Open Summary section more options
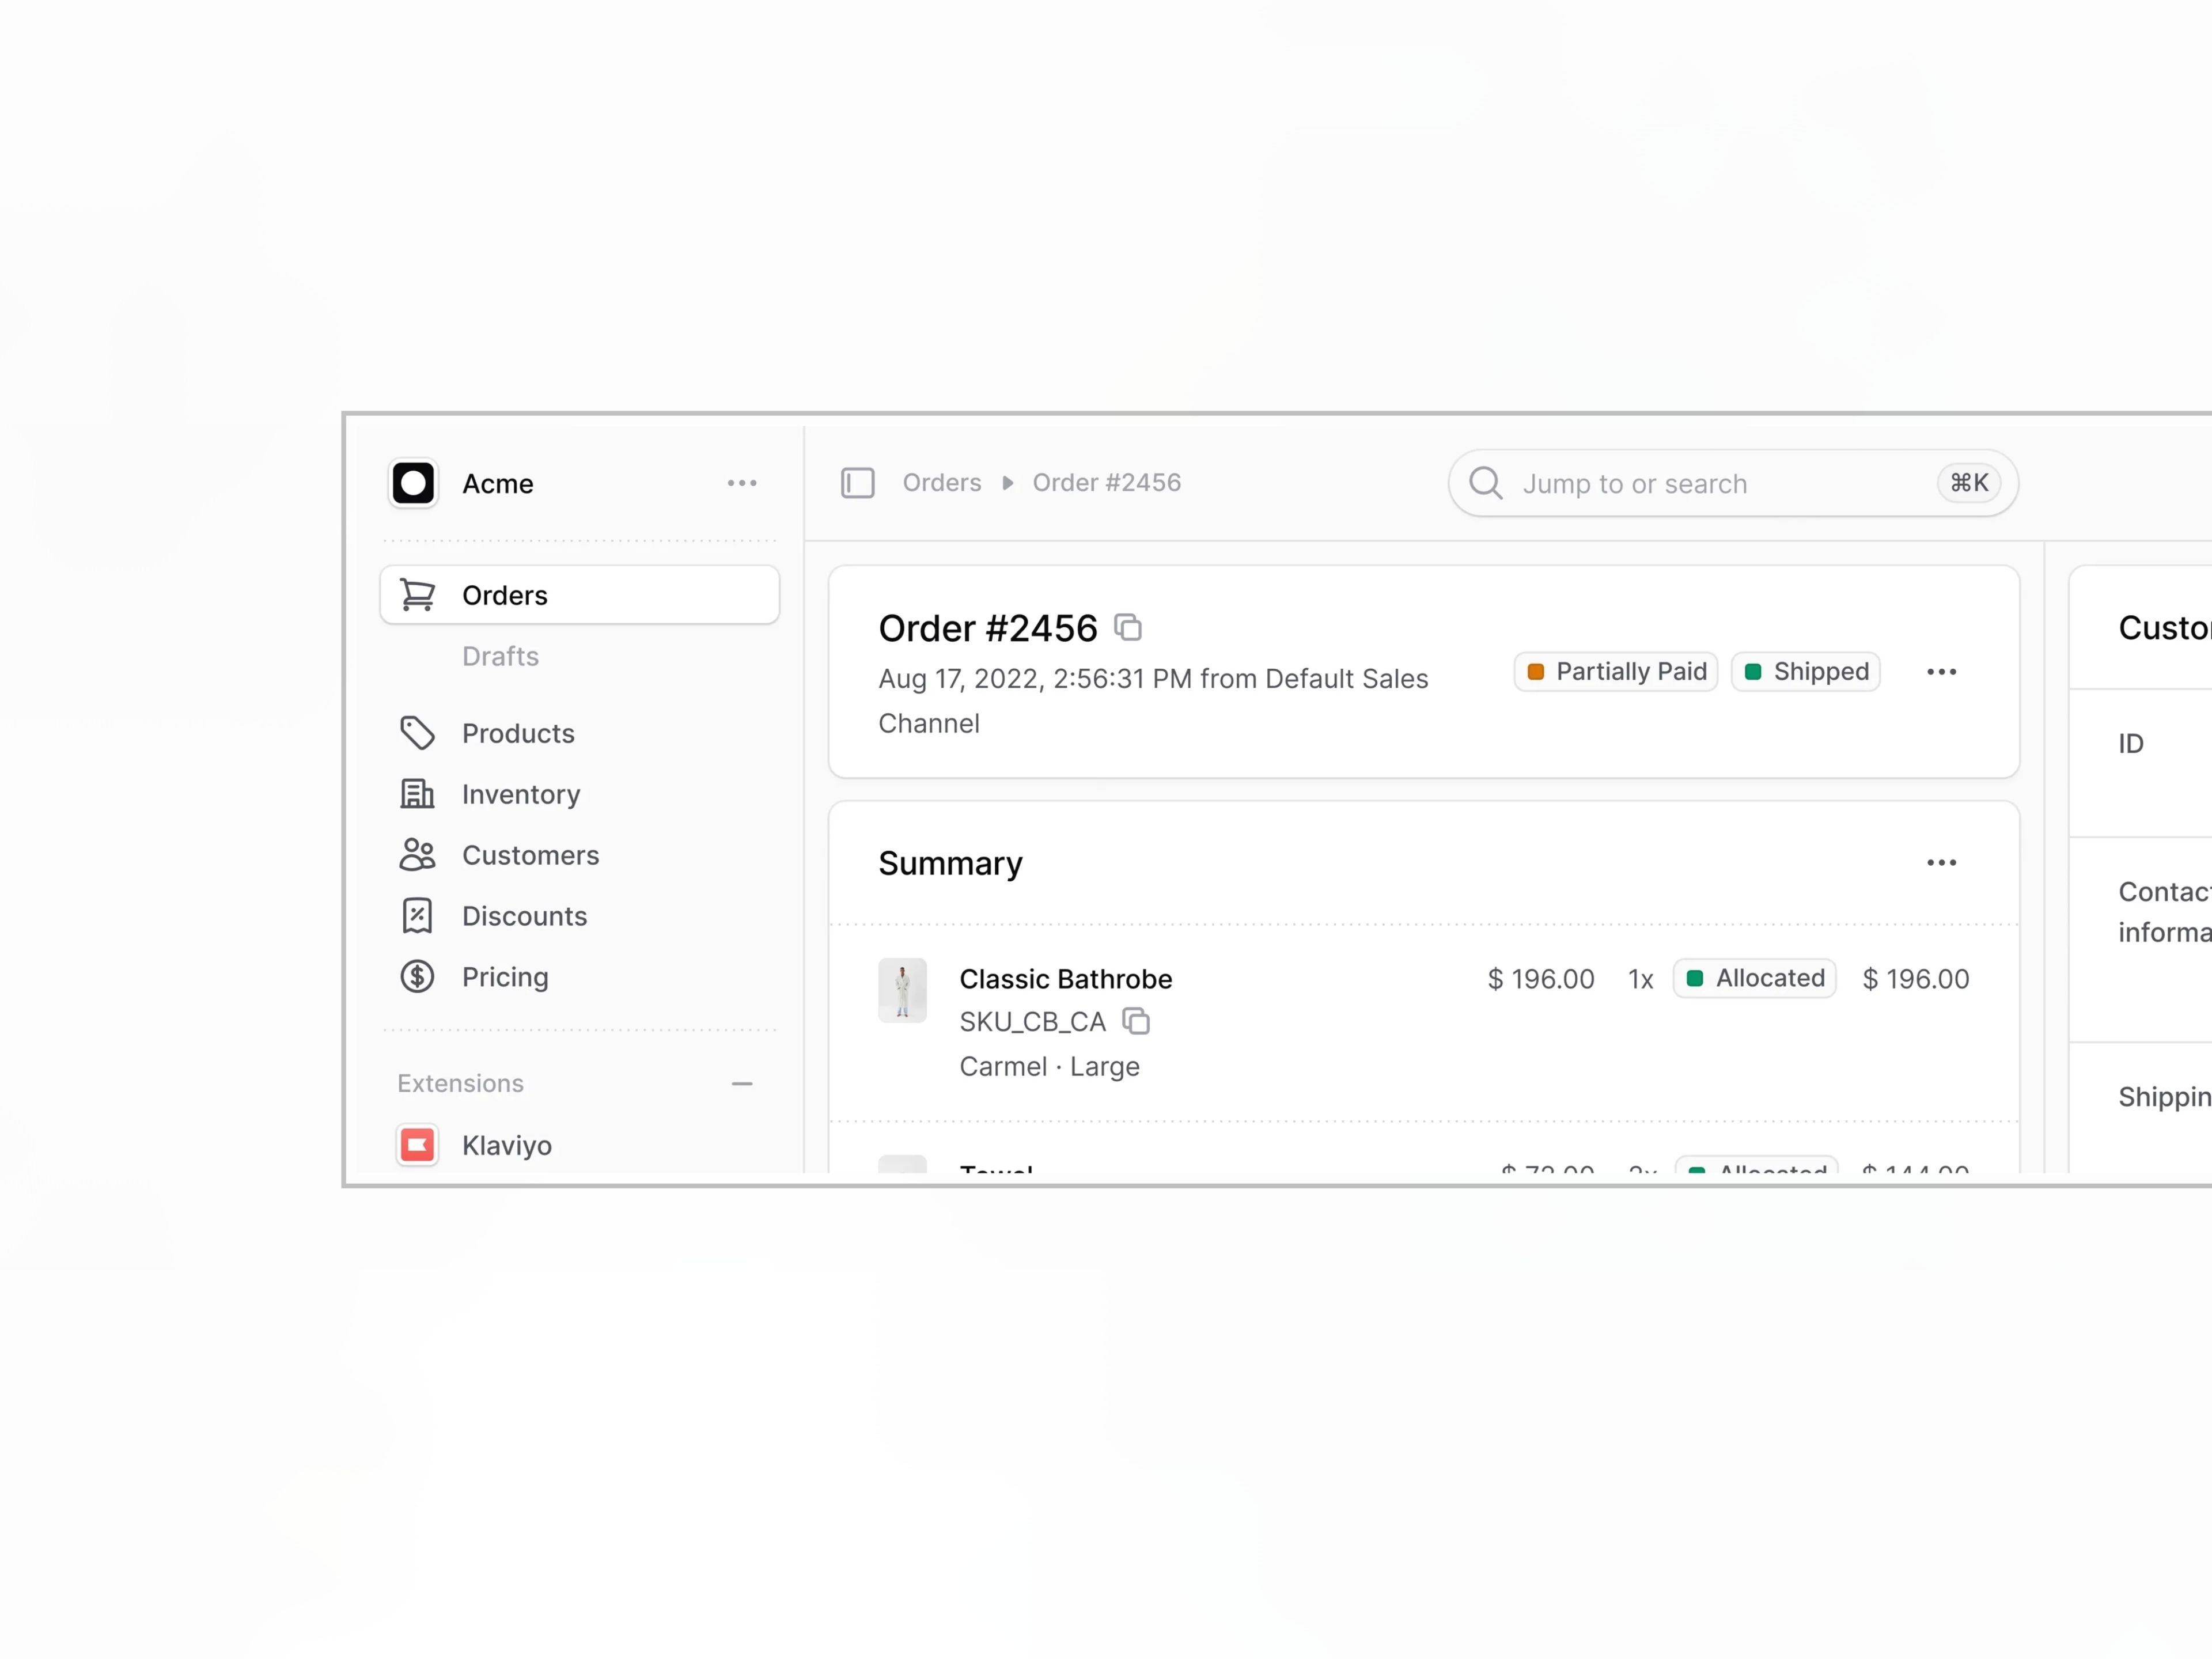This screenshot has height=1659, width=2212. click(x=1941, y=863)
